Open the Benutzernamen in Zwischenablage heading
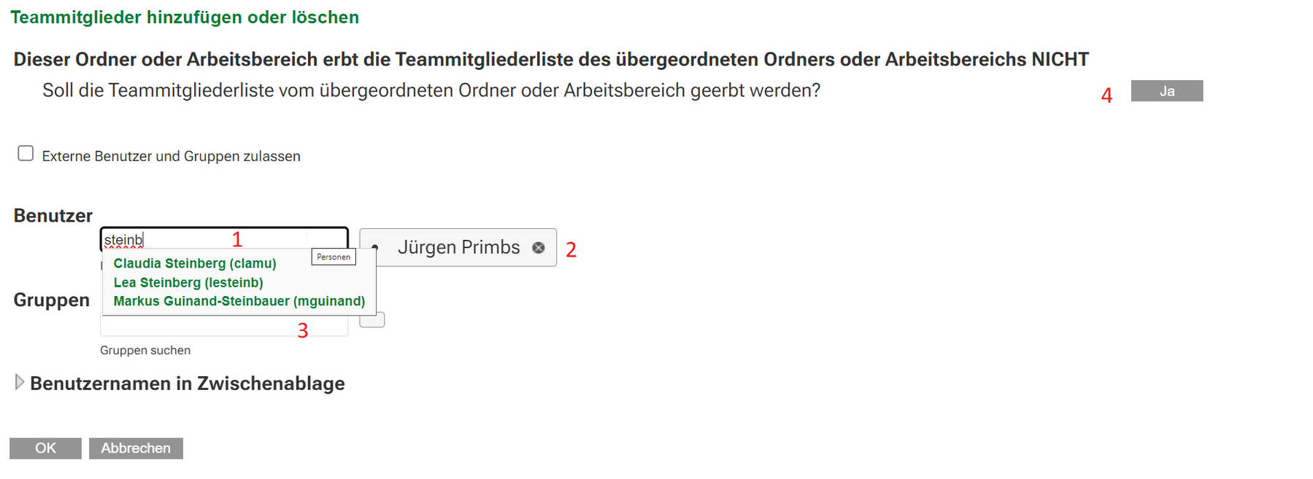The image size is (1313, 479). [x=188, y=383]
